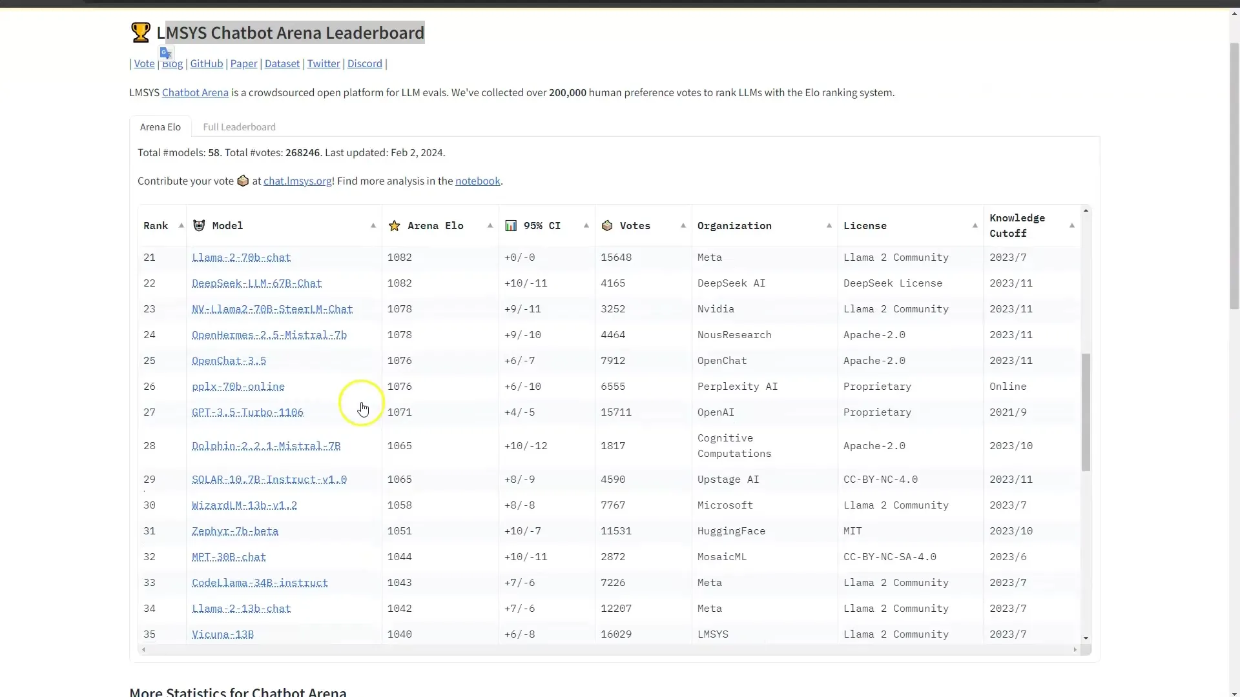Click the Arena Elo rank sort icon

(490, 225)
